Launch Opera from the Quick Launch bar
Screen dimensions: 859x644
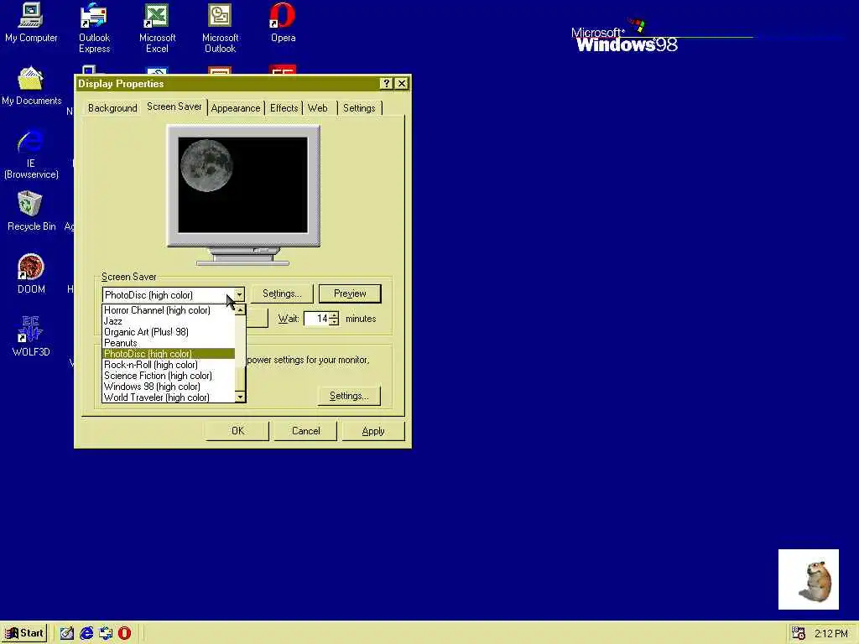pyautogui.click(x=125, y=633)
